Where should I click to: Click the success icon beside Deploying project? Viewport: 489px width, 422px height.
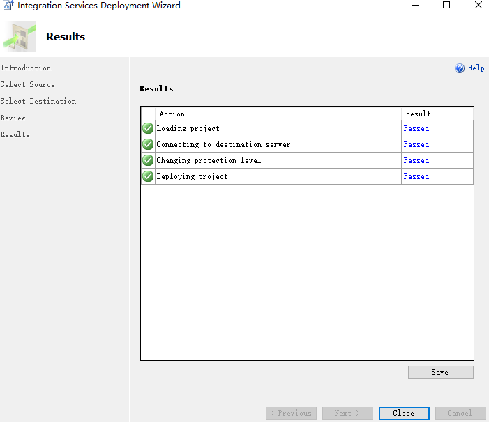(148, 176)
